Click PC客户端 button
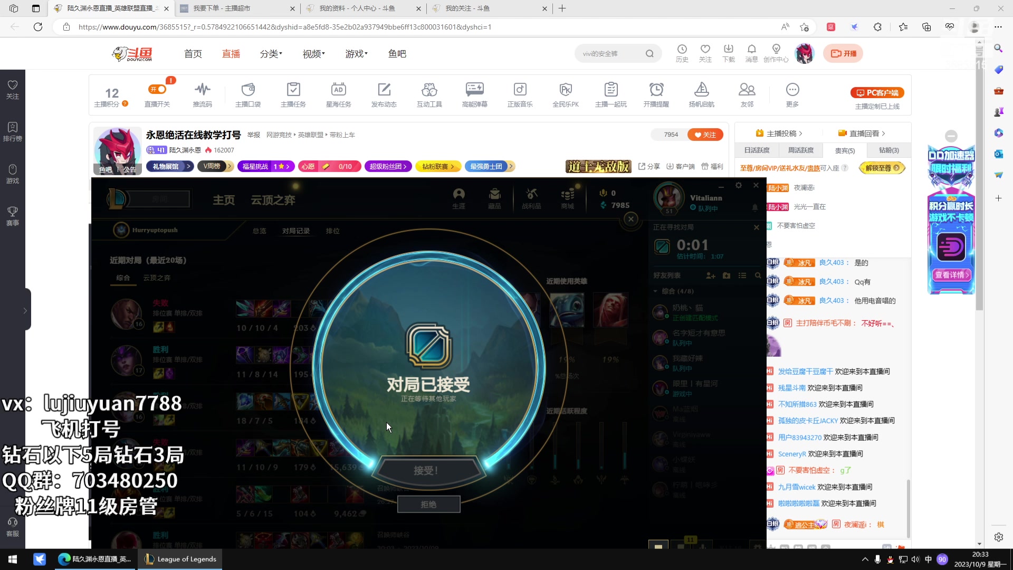The width and height of the screenshot is (1013, 570). click(877, 93)
